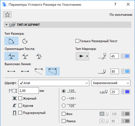Click the background fill A icon
Viewport: 135px width, 126px height.
[x=102, y=114]
